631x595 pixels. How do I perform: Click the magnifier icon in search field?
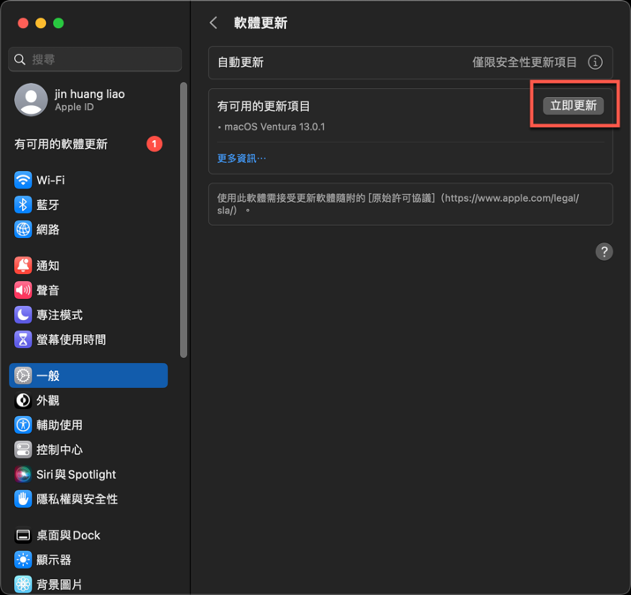(19, 60)
